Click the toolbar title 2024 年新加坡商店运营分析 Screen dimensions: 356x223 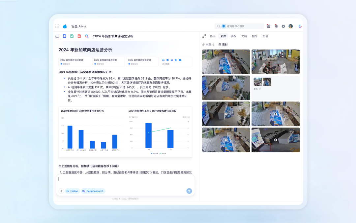pos(113,36)
